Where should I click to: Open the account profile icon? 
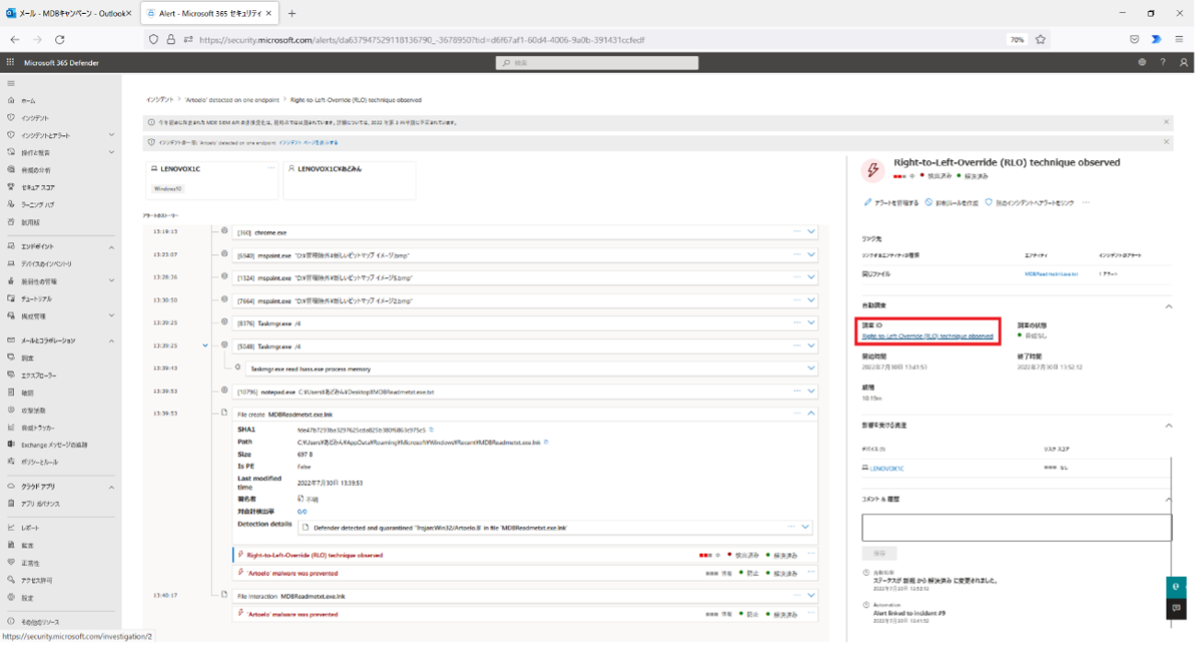click(1184, 63)
